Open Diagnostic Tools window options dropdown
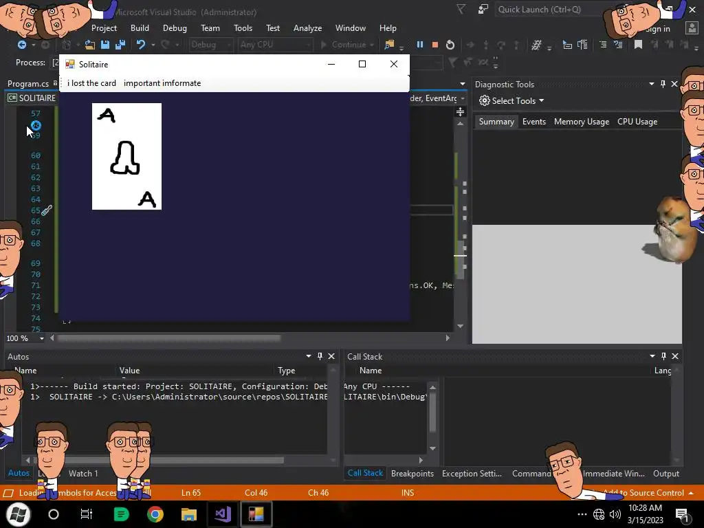Viewport: 704px width, 528px height. point(652,84)
